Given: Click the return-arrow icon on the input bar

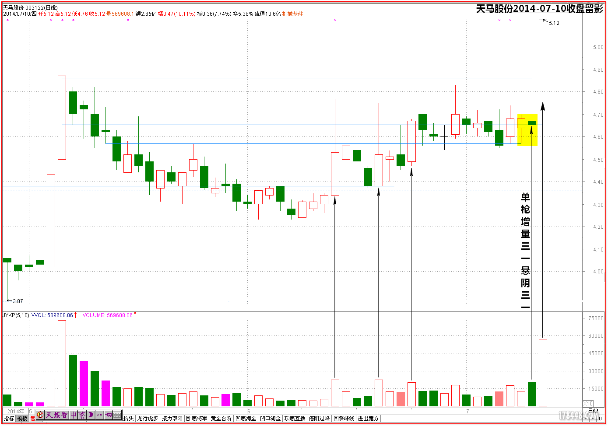Looking at the screenshot, I should [109, 415].
